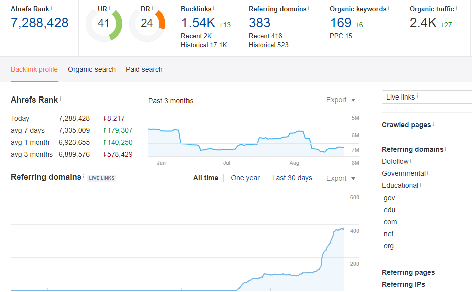This screenshot has height=292, width=472.
Task: Select One year range for referring domains
Action: pos(245,178)
